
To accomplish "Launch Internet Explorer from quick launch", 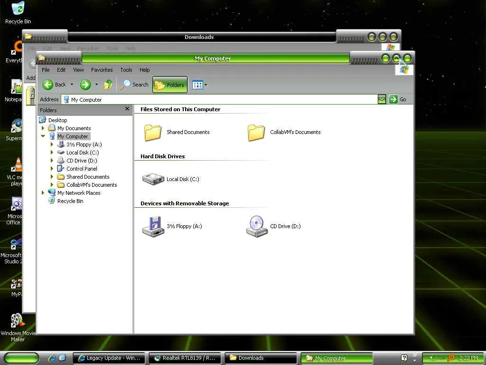I will (x=52, y=358).
